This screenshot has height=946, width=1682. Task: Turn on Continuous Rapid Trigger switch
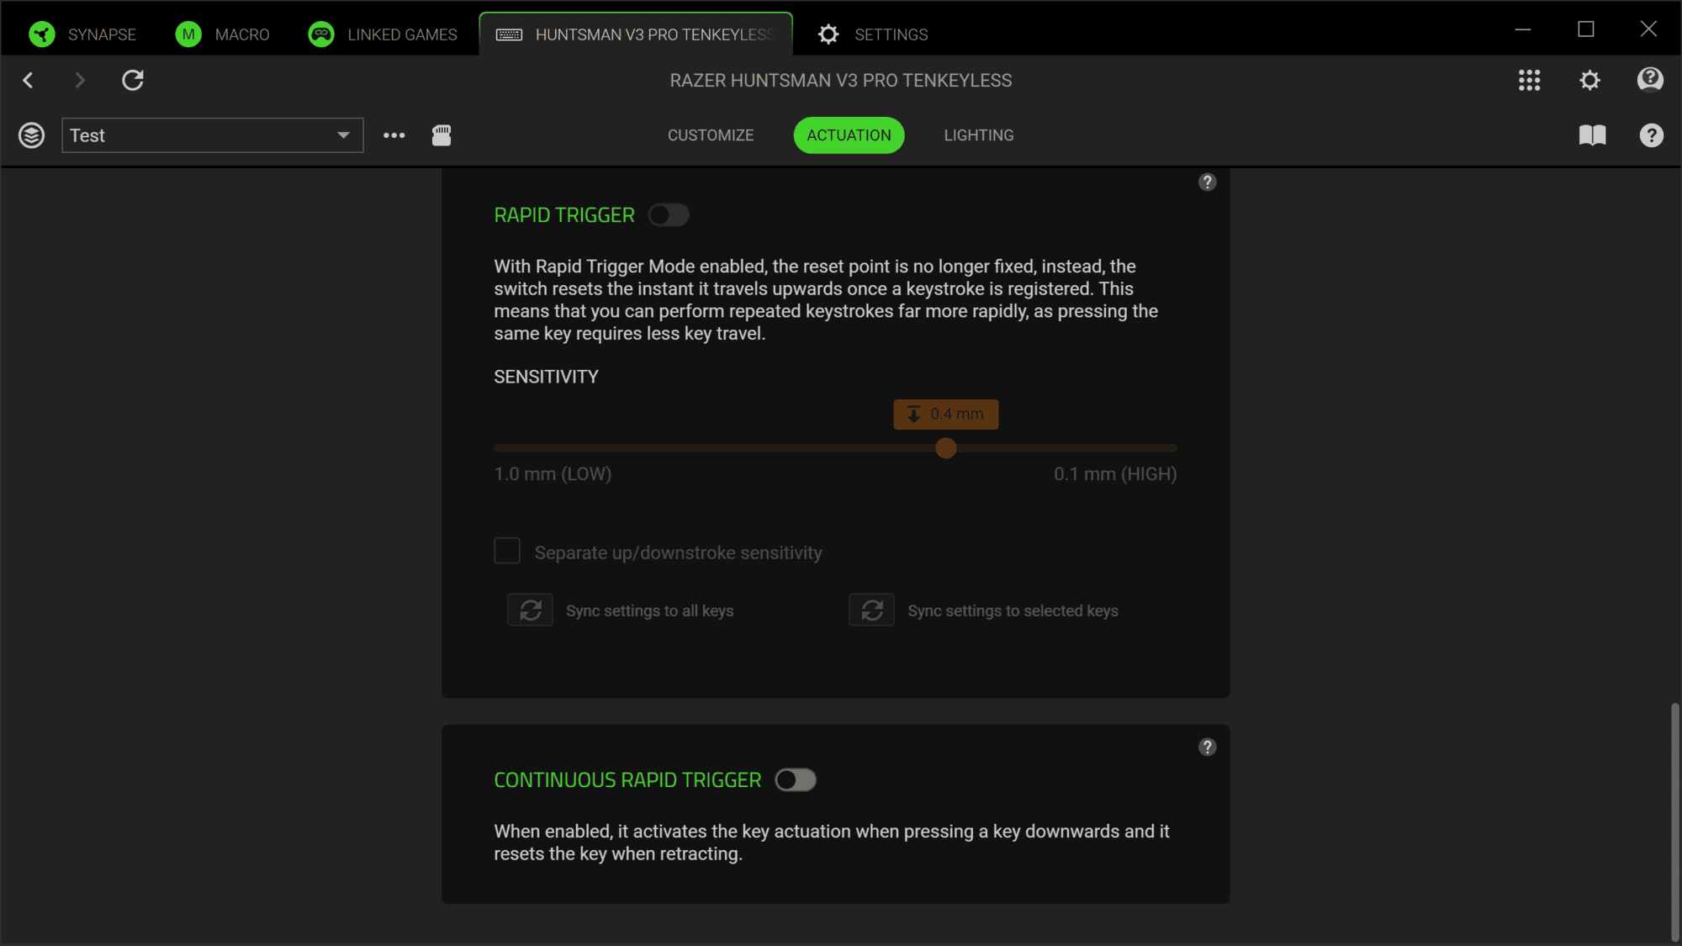pyautogui.click(x=795, y=780)
